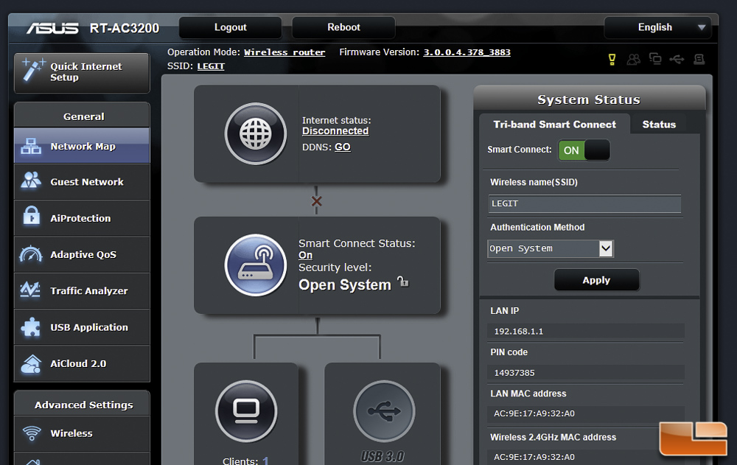This screenshot has width=737, height=465.
Task: Click the network clients status icon in header
Action: (655, 59)
